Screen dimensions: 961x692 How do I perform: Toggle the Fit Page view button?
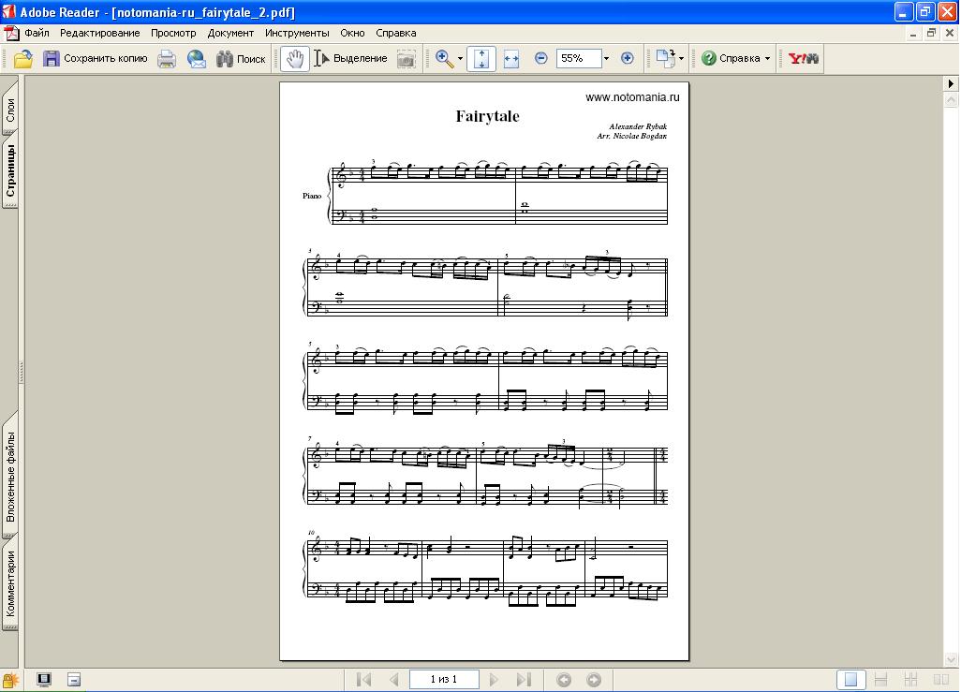pyautogui.click(x=481, y=58)
